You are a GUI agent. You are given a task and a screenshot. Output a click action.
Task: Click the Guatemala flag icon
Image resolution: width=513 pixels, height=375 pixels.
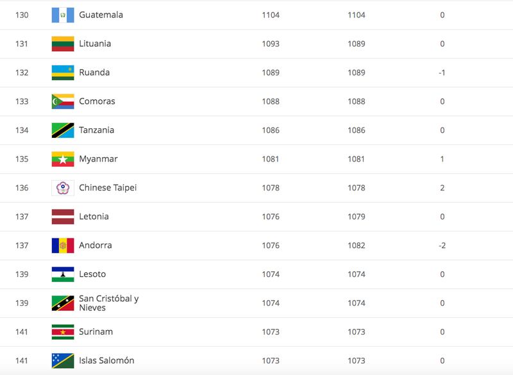click(x=63, y=15)
